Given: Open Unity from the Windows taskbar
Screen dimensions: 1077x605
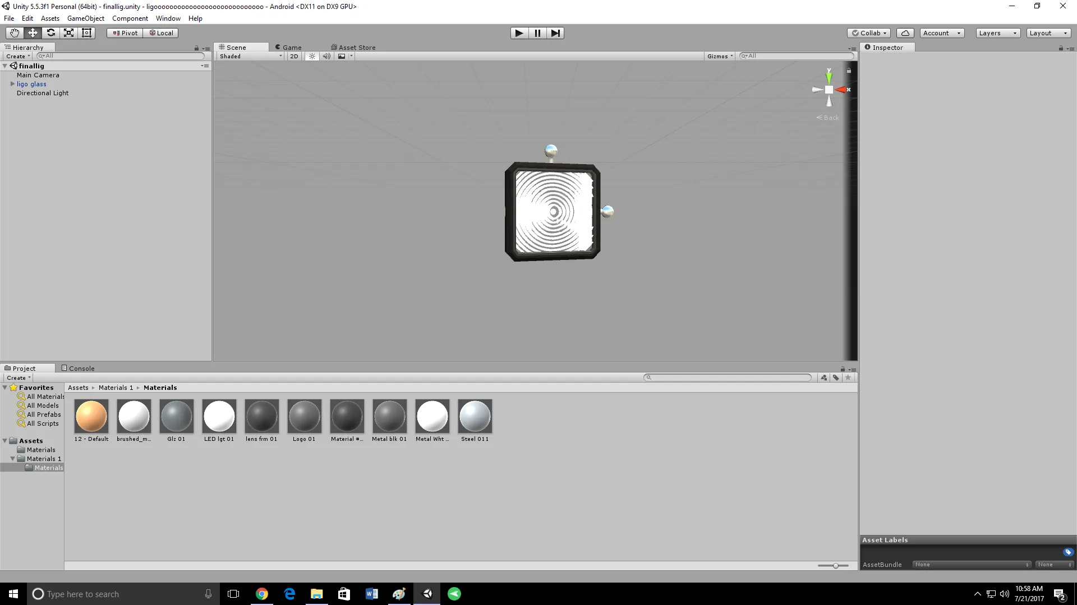Looking at the screenshot, I should tap(427, 594).
